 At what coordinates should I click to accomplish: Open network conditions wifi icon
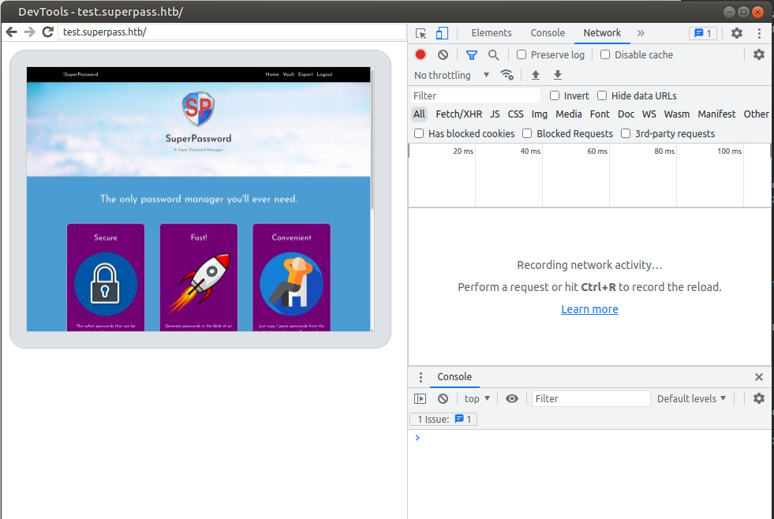(x=507, y=75)
